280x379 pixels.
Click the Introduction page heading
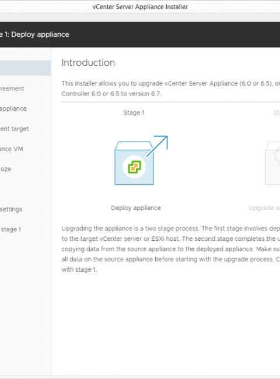[88, 62]
